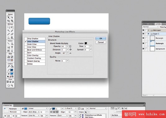
Task: Select the Zoom magnifier tool
Action: (12, 85)
